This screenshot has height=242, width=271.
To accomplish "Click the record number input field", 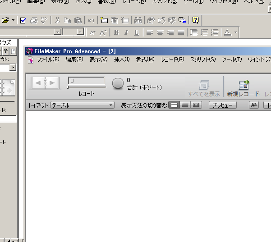I will pyautogui.click(x=87, y=81).
